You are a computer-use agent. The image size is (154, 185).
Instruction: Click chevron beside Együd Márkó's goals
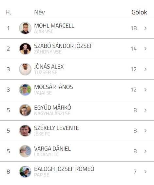click(x=145, y=110)
